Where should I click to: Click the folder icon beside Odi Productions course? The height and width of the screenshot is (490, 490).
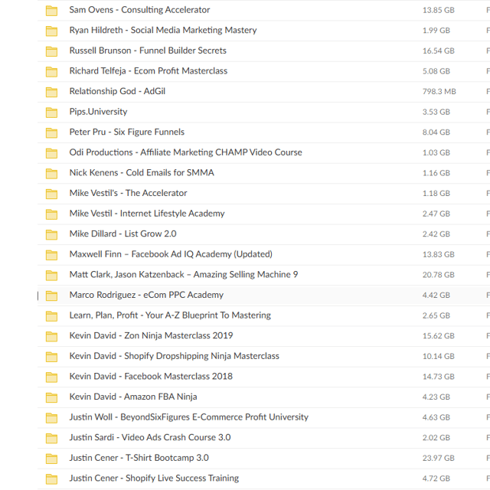pos(51,153)
